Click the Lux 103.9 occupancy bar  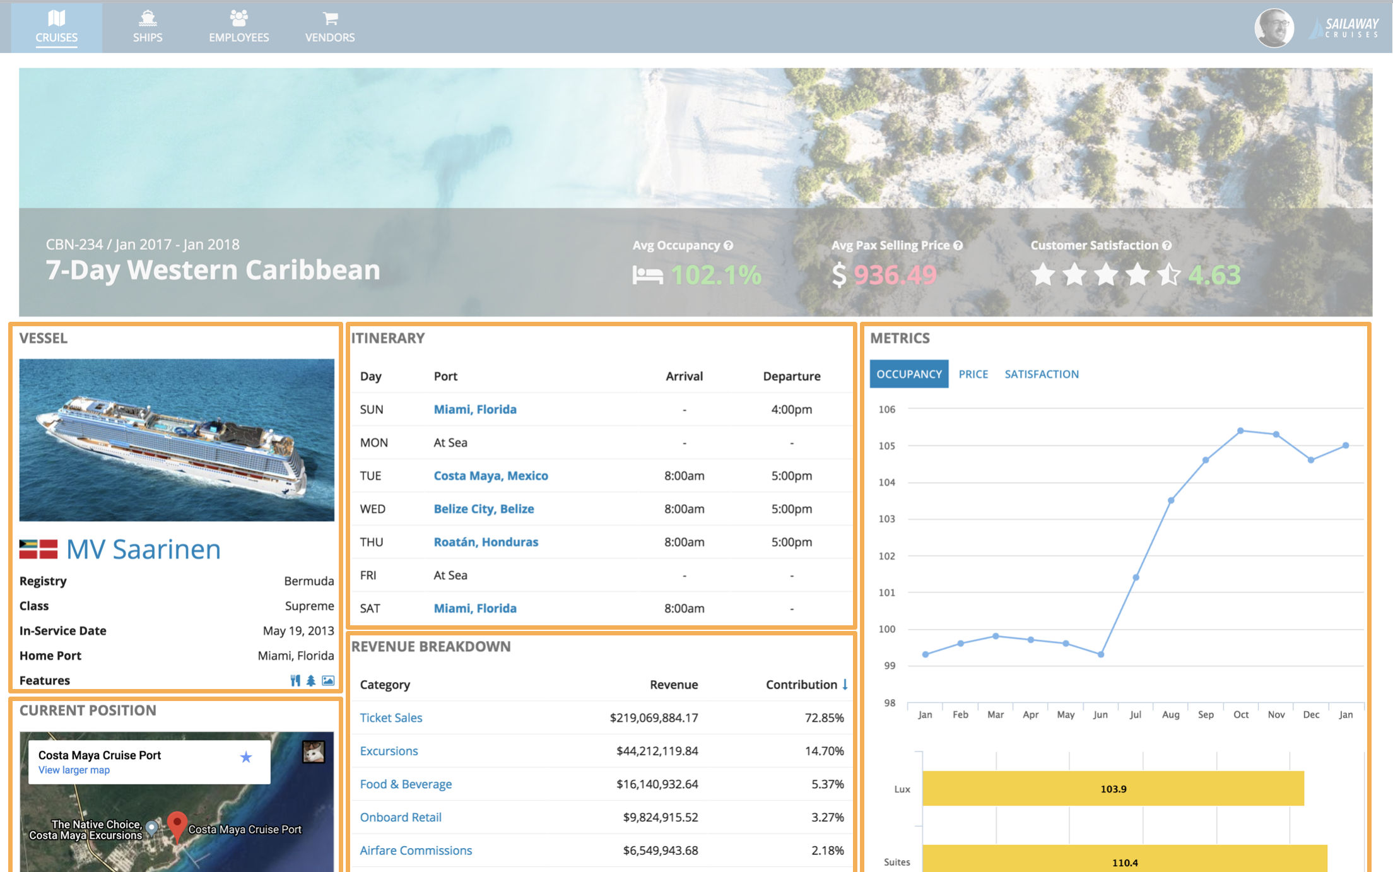pos(1113,789)
